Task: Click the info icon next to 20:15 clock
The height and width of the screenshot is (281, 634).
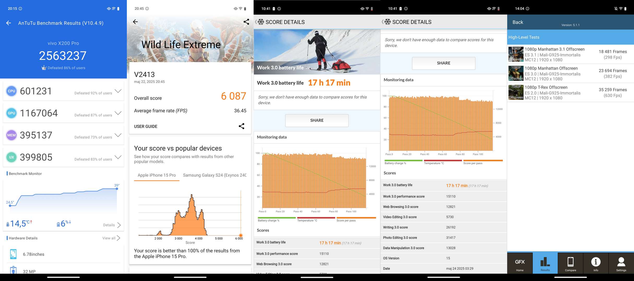Action: [20, 9]
